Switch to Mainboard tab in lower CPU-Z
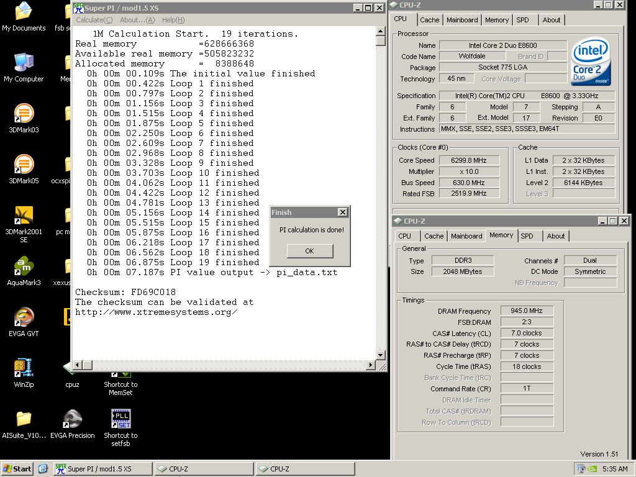This screenshot has width=636, height=477. click(x=466, y=236)
